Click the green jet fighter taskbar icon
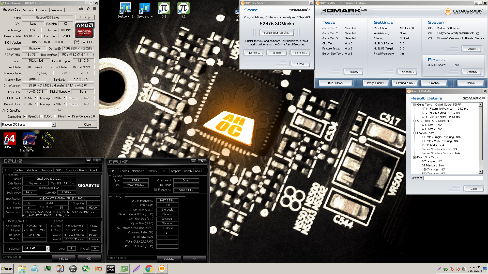488x274 pixels. (86, 269)
